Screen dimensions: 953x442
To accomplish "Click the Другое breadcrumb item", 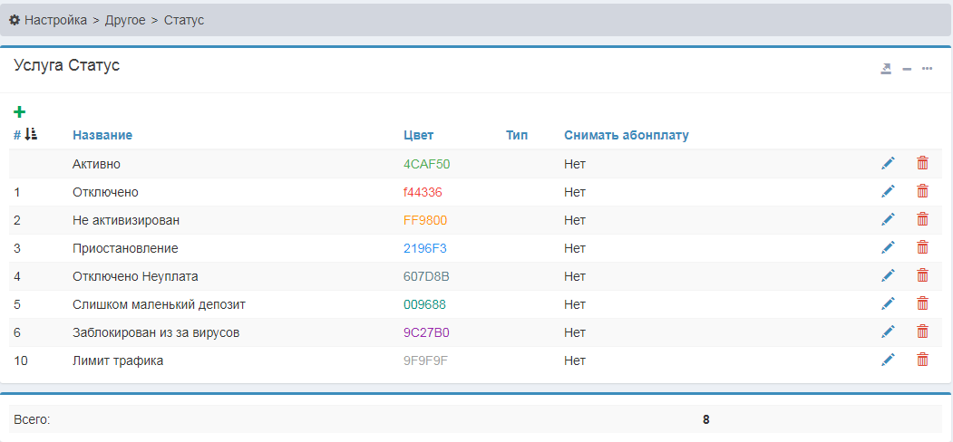I will coord(125,20).
